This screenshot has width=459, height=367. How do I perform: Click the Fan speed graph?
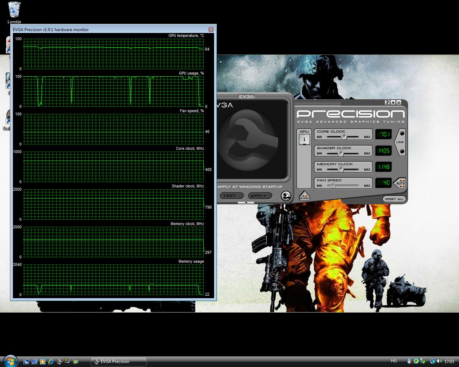(x=114, y=129)
